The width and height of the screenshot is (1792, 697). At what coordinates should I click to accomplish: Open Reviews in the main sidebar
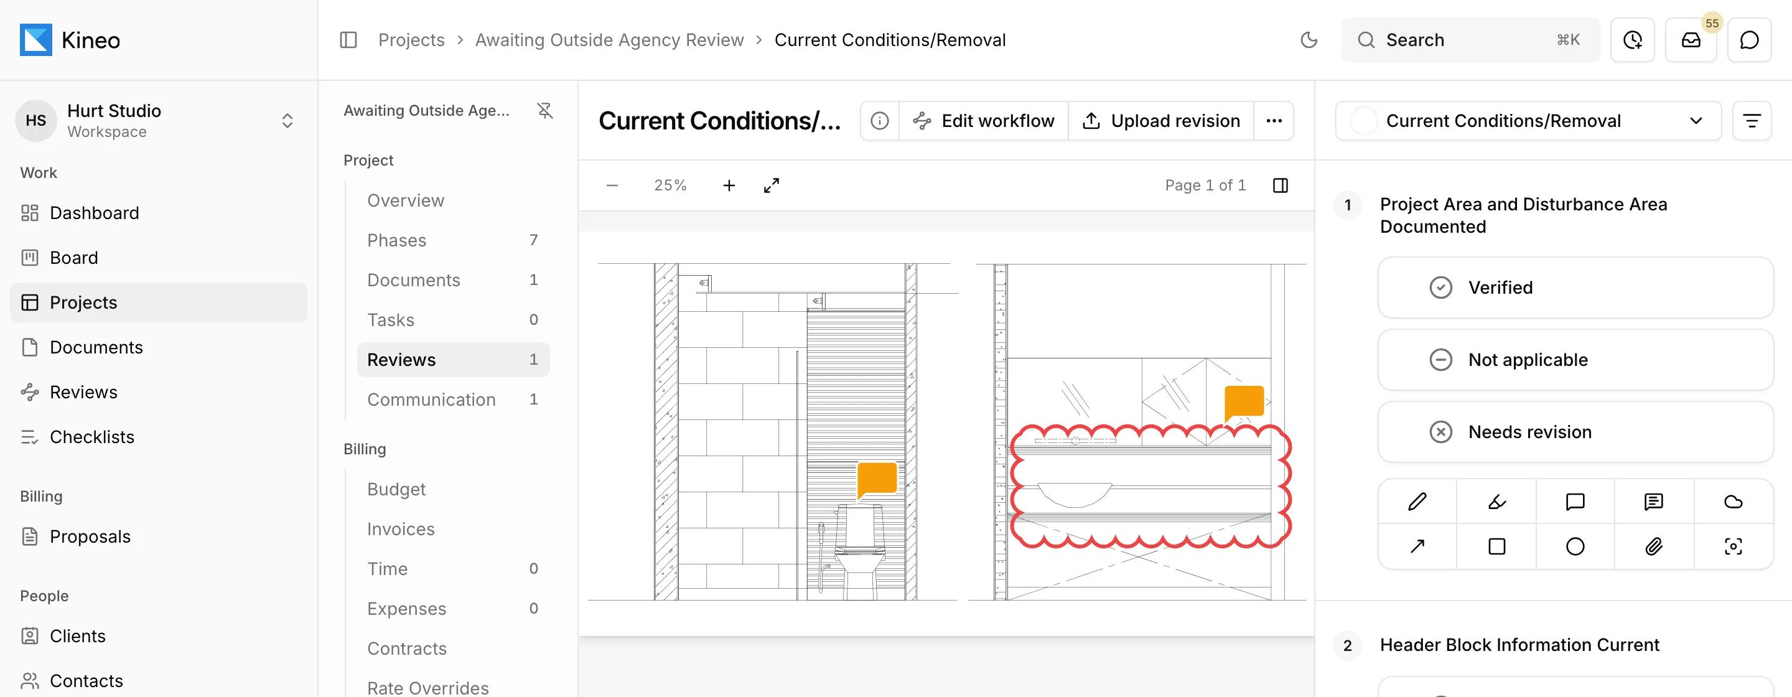tap(159, 391)
